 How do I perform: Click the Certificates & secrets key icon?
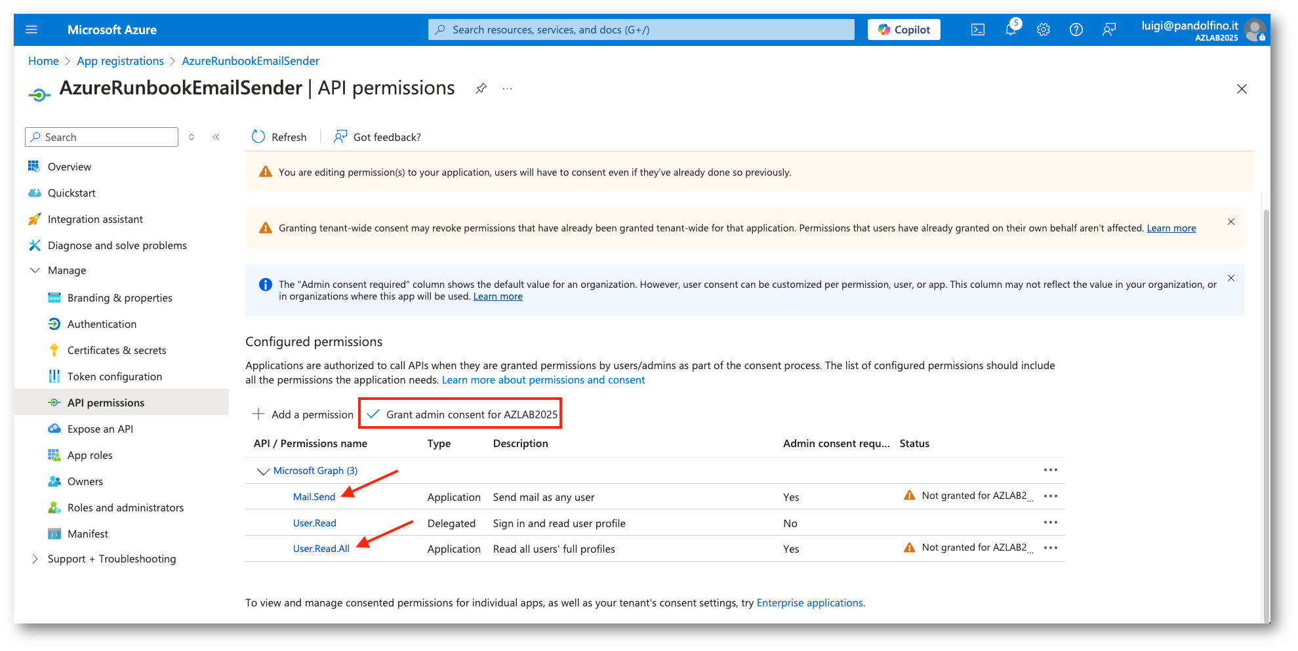[54, 350]
